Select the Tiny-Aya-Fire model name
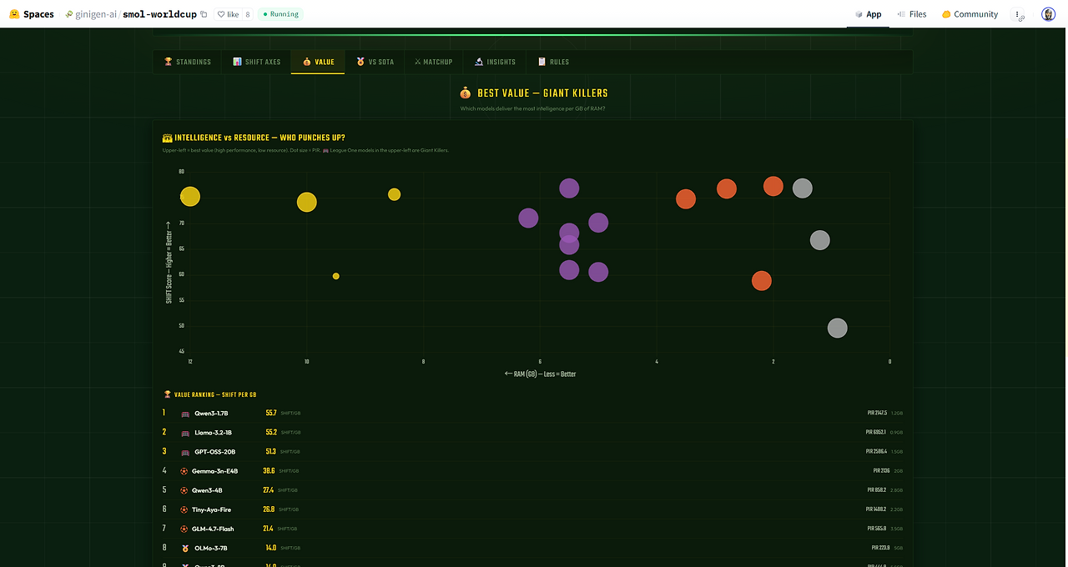The height and width of the screenshot is (567, 1068). click(212, 509)
